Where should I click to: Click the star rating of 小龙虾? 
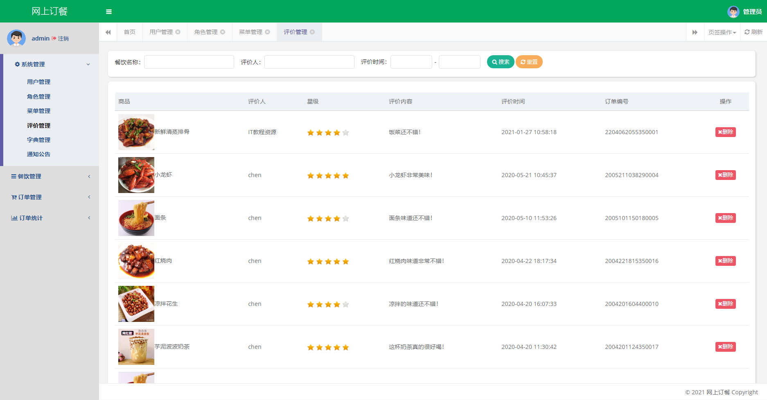(328, 175)
